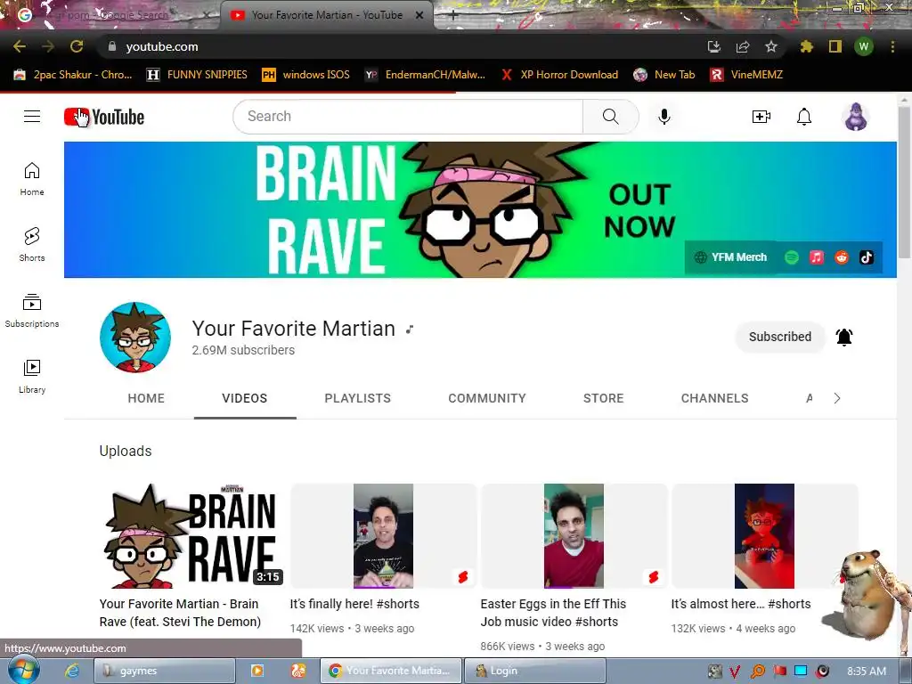
Task: Open "FUNNY SNIPPIES" bookmark
Action: (x=197, y=75)
